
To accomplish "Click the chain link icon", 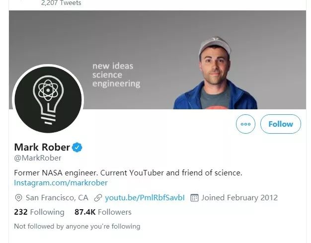I will tap(98, 198).
